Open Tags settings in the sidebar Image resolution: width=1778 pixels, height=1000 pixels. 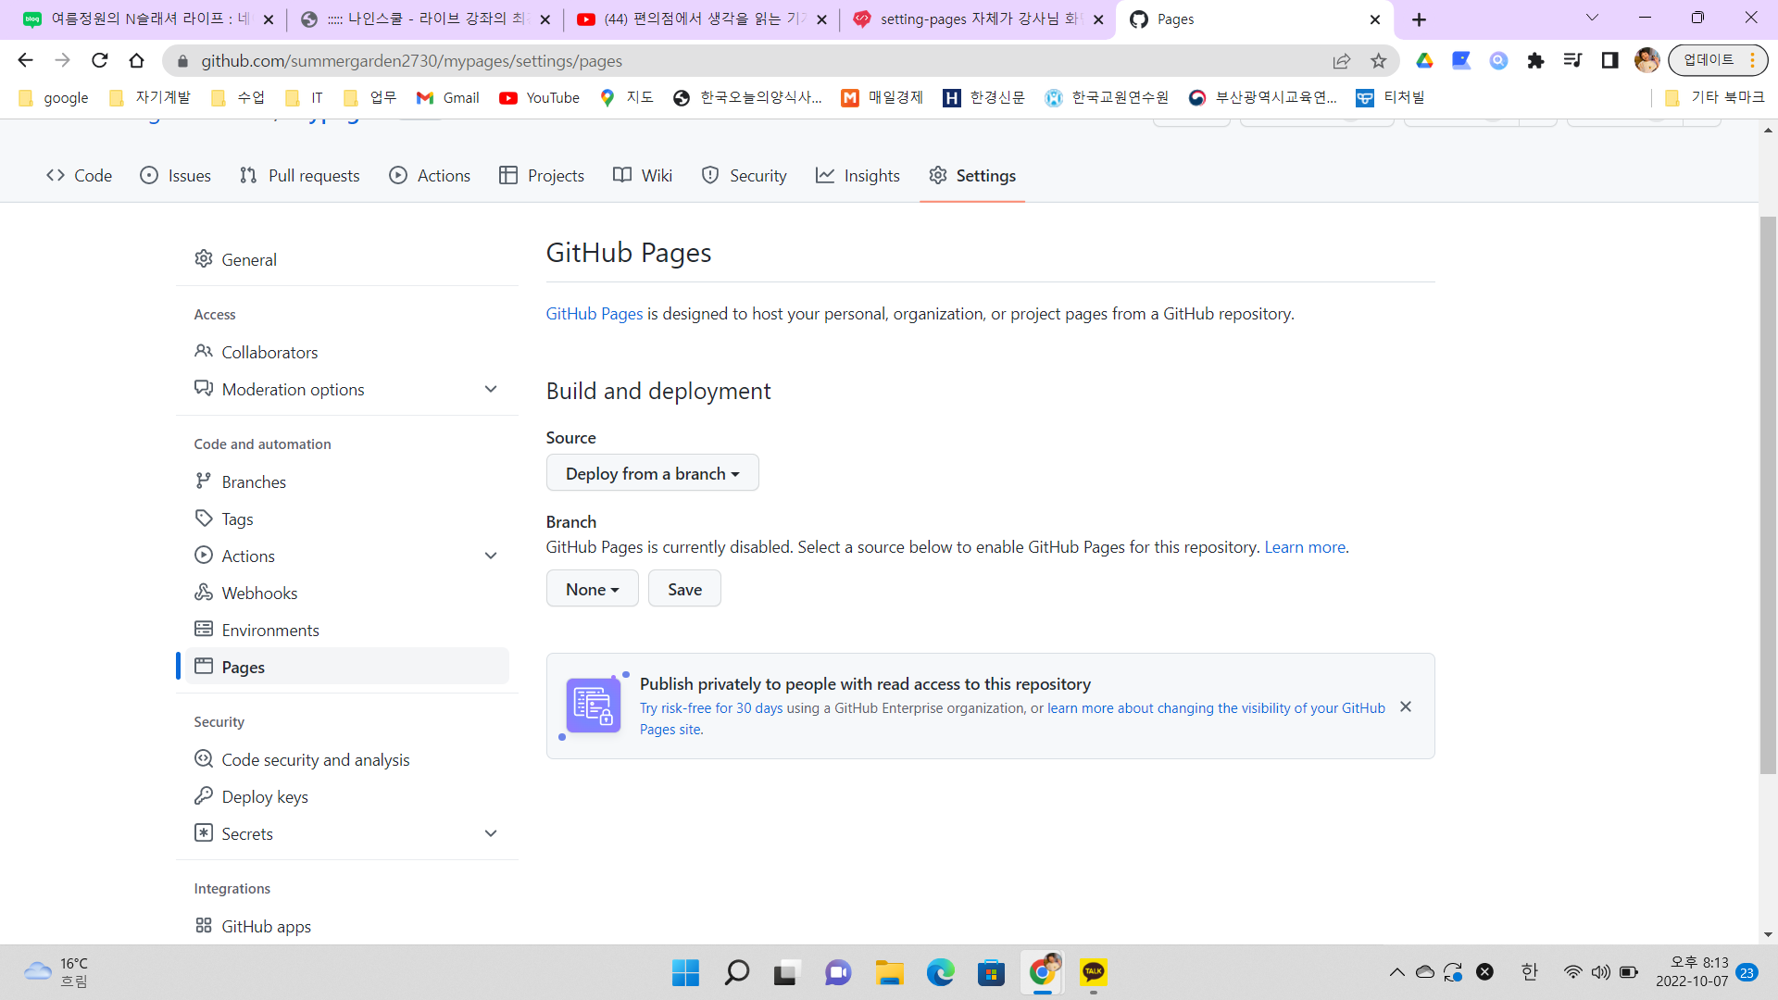point(347,519)
